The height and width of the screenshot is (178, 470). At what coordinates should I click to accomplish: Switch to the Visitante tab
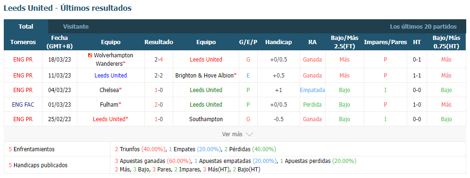(x=76, y=27)
